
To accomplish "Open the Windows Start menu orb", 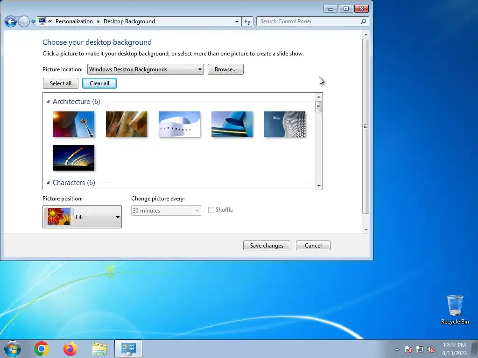I will point(12,349).
